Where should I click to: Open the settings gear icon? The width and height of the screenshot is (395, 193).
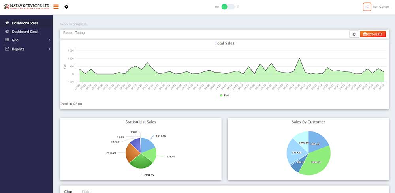[66, 7]
